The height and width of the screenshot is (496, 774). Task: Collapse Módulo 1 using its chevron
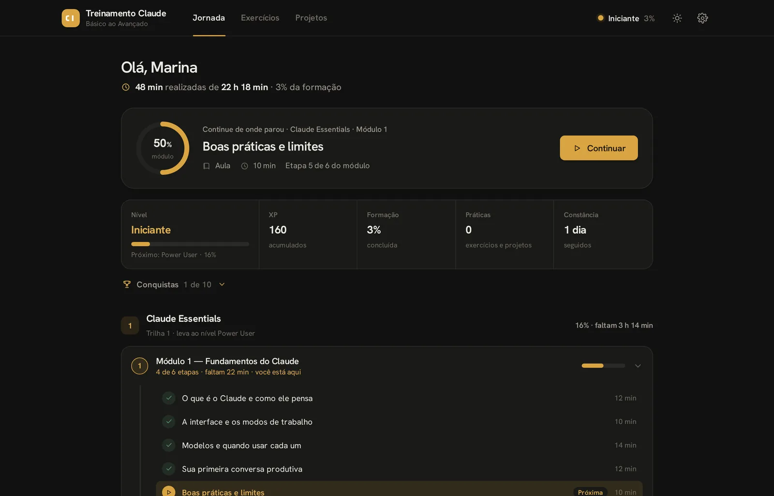(638, 366)
